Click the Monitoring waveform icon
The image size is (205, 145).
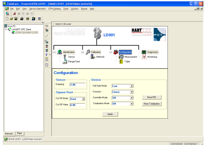click(144, 57)
